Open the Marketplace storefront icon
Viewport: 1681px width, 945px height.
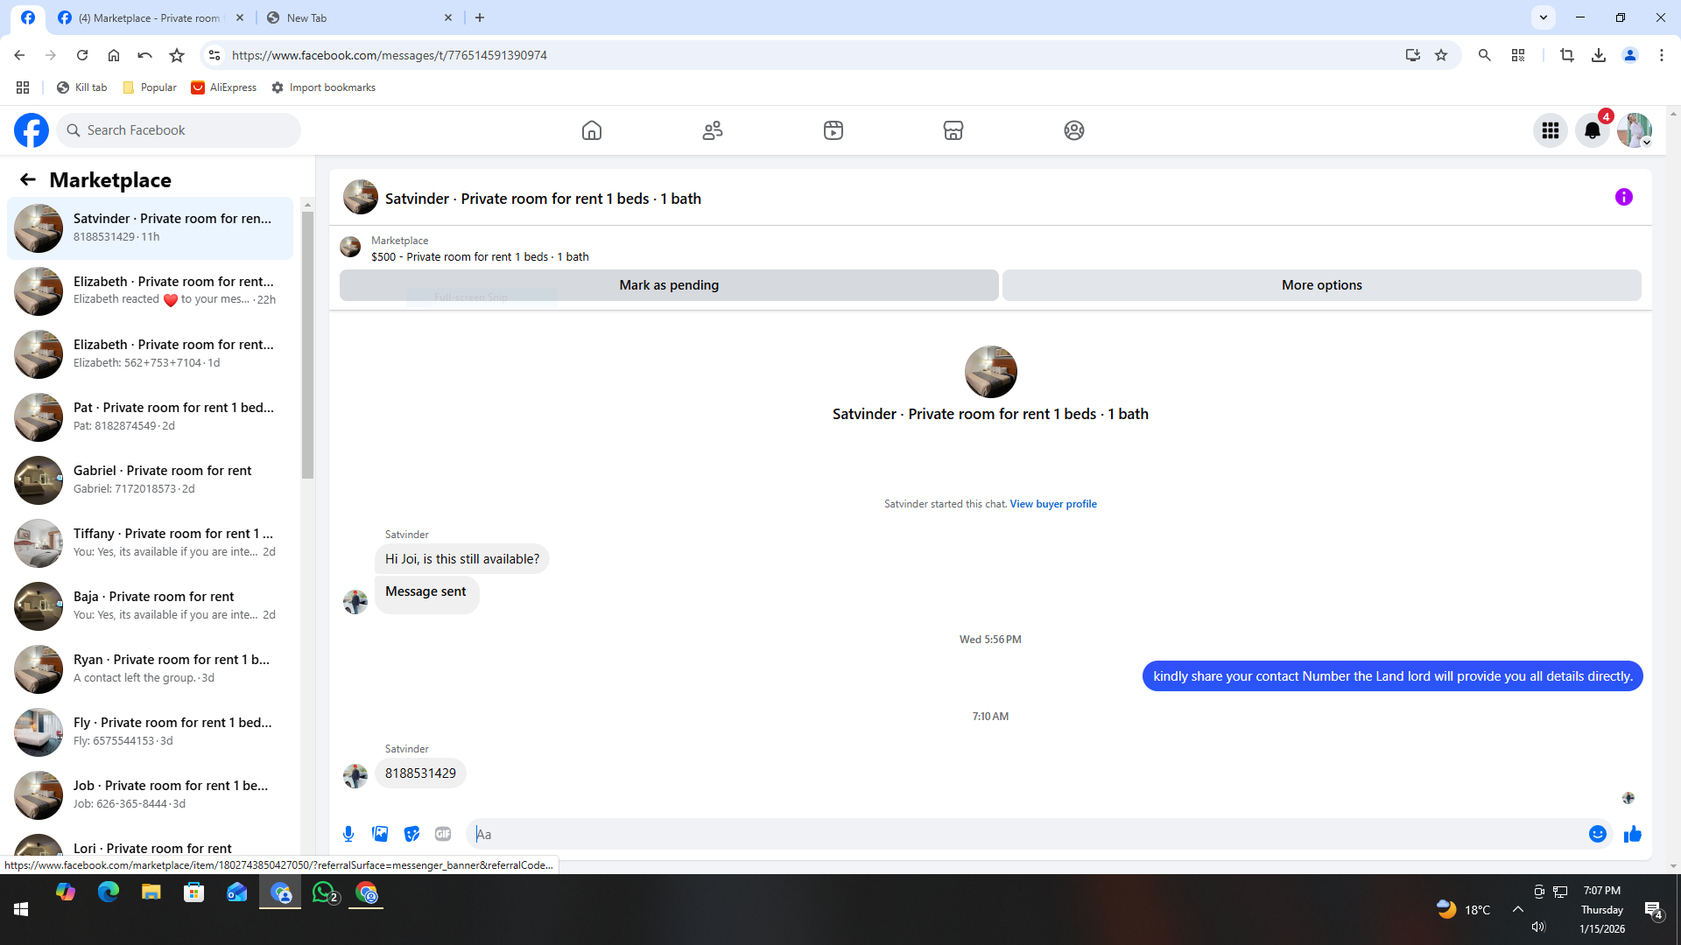pos(953,130)
